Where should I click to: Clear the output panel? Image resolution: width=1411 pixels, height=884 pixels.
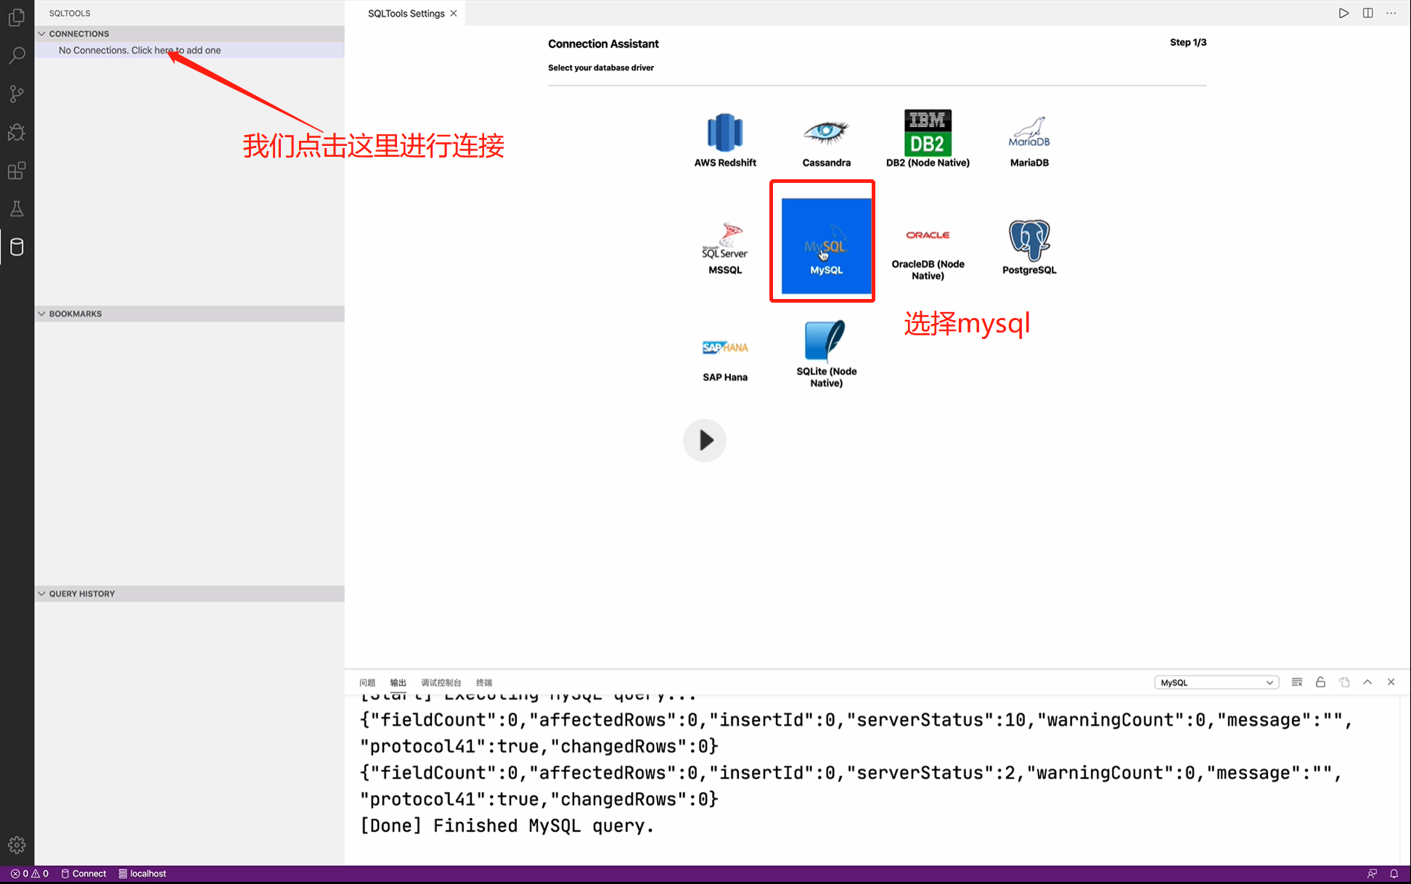(1297, 682)
